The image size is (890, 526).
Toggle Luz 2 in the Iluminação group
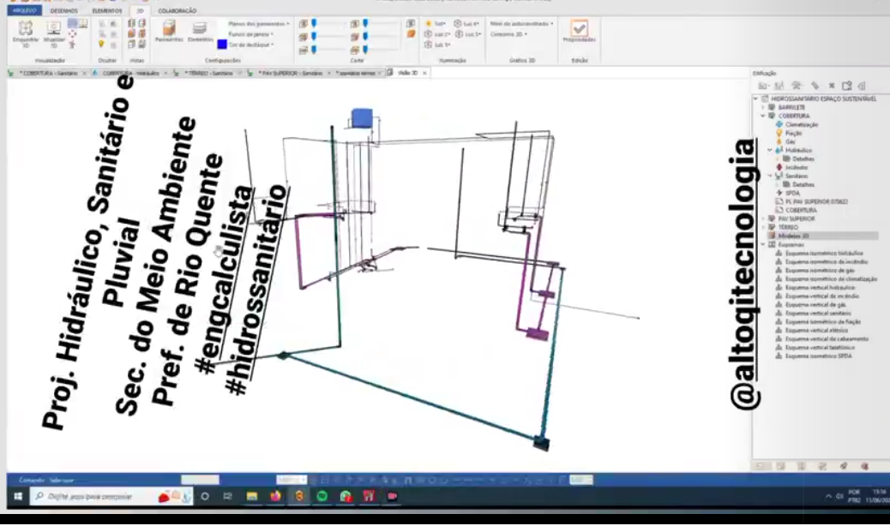[x=437, y=34]
